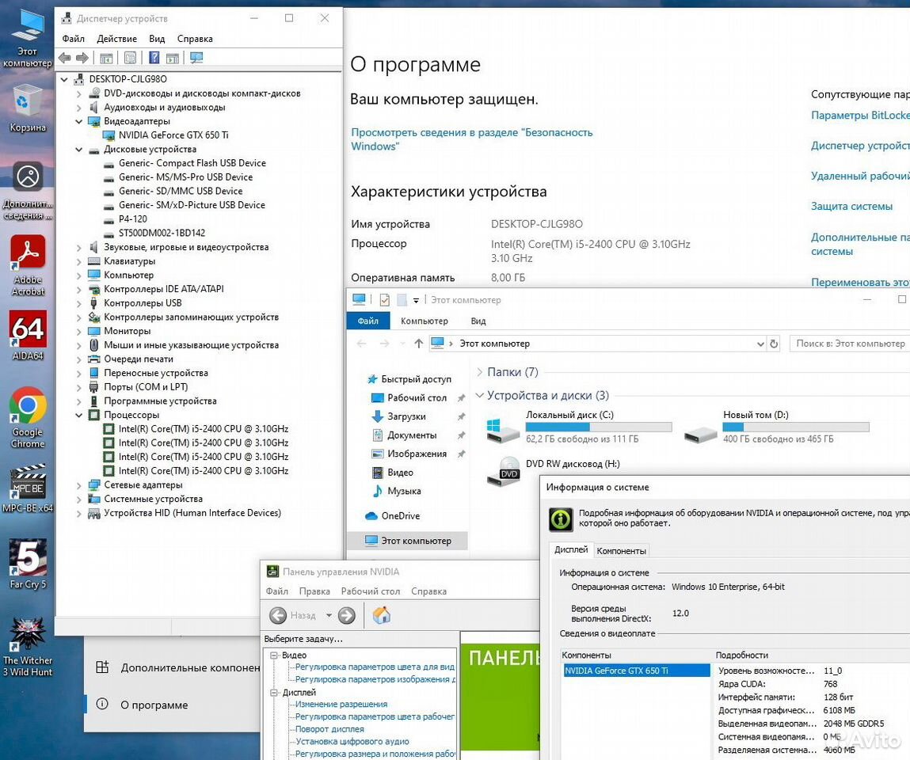Collapse the Видео node in NVIDIA task tree

(x=274, y=655)
